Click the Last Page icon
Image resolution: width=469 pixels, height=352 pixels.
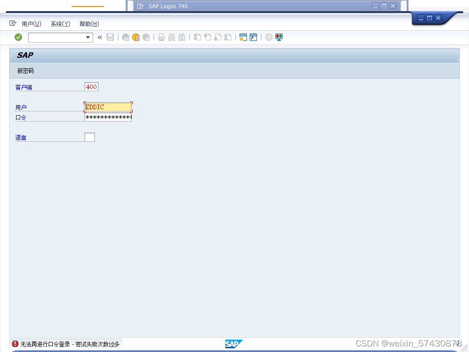[228, 37]
